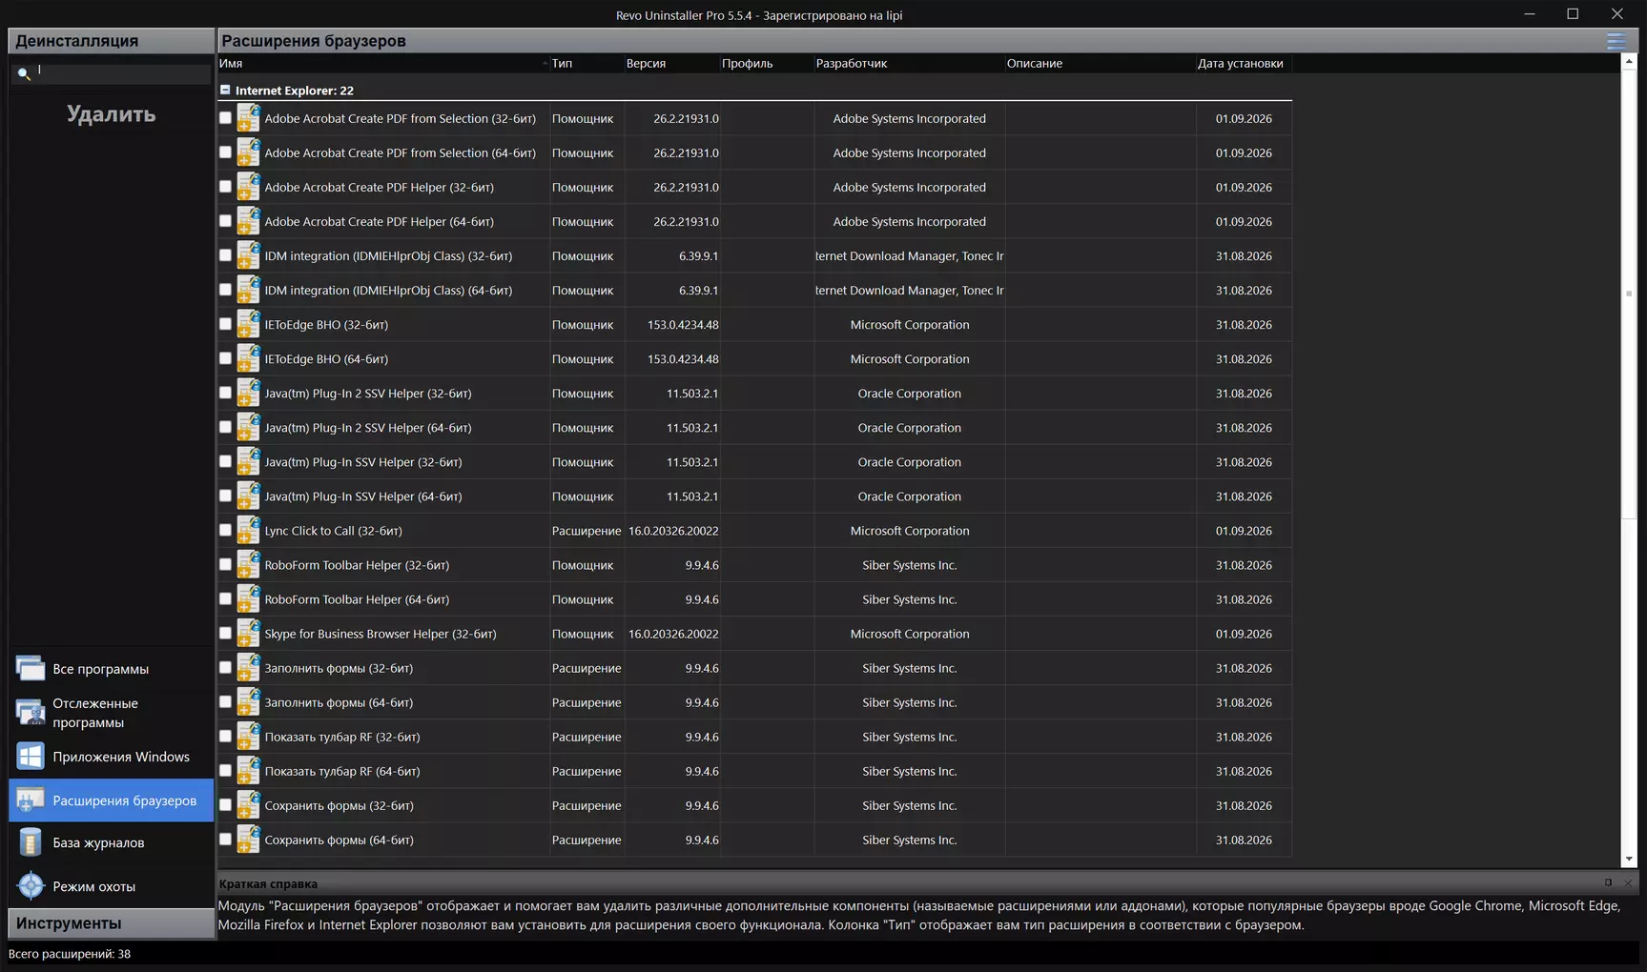The image size is (1647, 972).
Task: Click Adobe Systems Incorporated in Create PDF Selection (64-бит) row
Action: coord(909,152)
